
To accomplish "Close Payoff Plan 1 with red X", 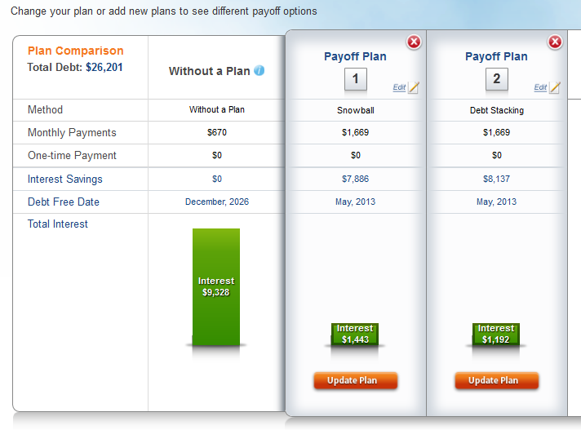I will tap(414, 42).
